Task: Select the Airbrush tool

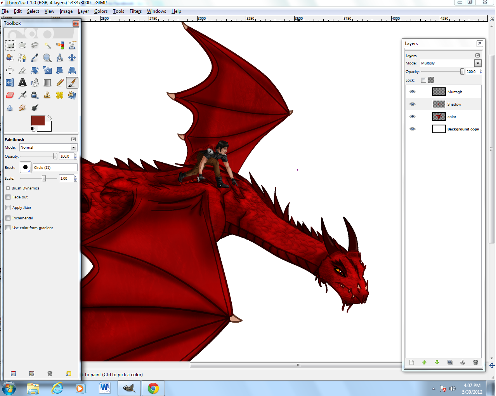Action: click(23, 95)
